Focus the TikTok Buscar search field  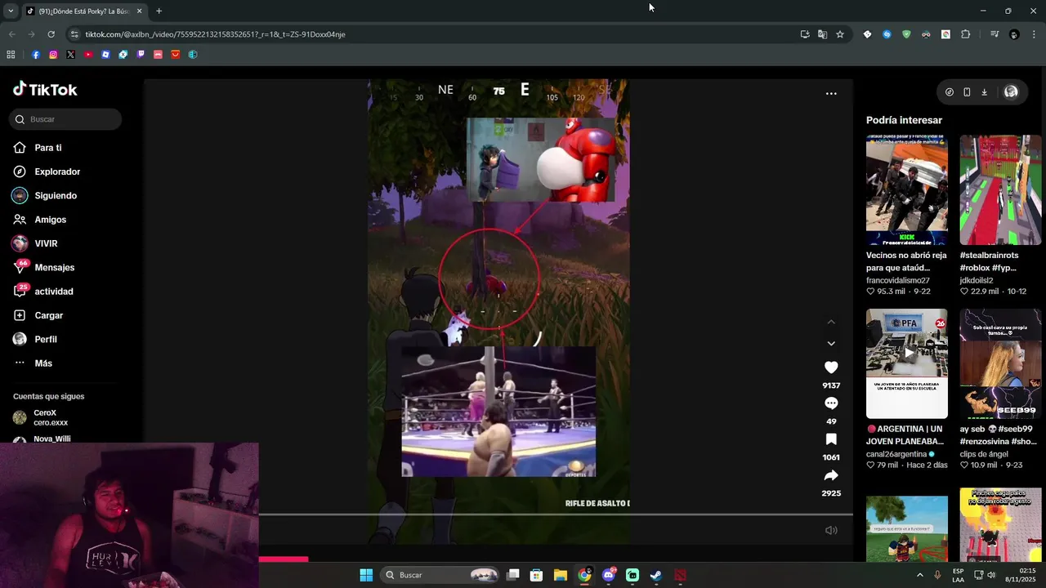tap(66, 119)
